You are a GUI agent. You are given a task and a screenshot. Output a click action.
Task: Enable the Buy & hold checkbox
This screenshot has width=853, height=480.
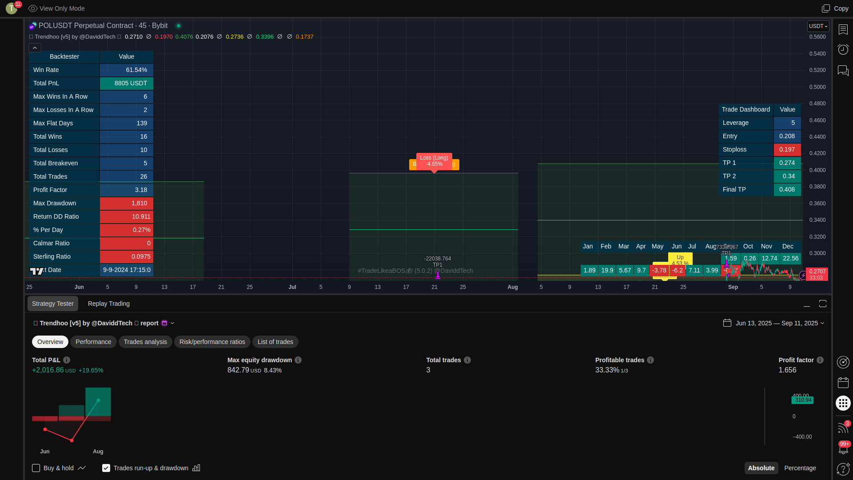[x=36, y=468]
